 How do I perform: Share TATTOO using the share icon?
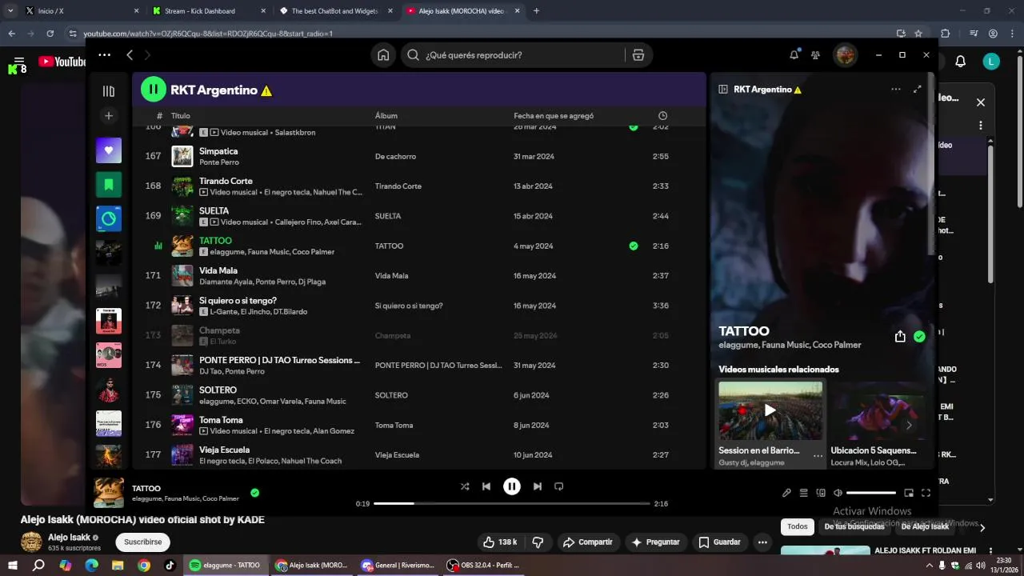coord(900,337)
